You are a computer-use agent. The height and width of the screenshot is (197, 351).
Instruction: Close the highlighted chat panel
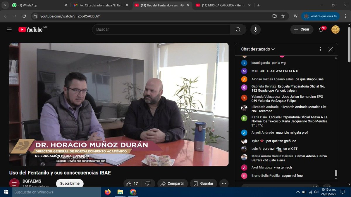coord(331,49)
